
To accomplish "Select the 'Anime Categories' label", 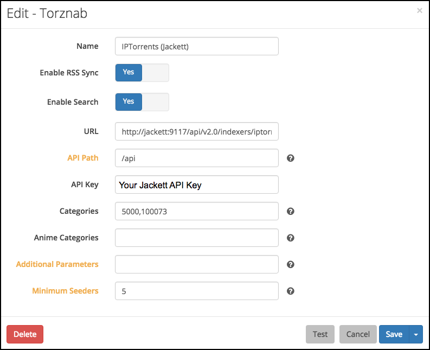I will coord(66,238).
